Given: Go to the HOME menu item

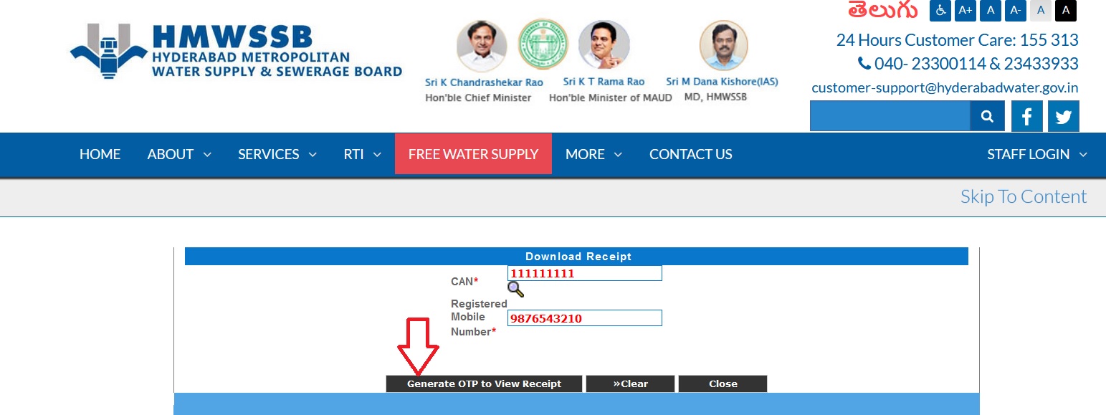Looking at the screenshot, I should click(x=100, y=154).
